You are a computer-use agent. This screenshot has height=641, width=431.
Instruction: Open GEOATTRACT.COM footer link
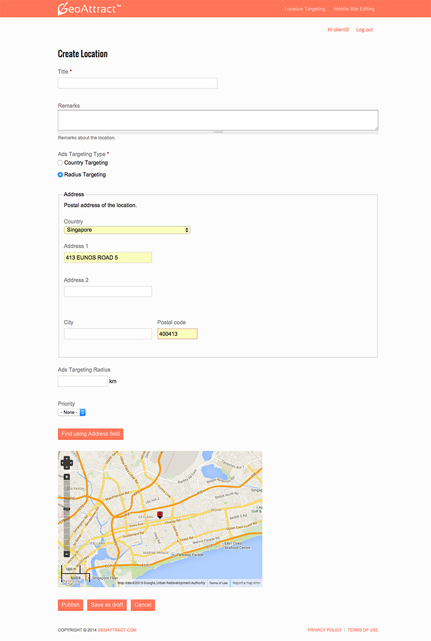click(x=117, y=630)
